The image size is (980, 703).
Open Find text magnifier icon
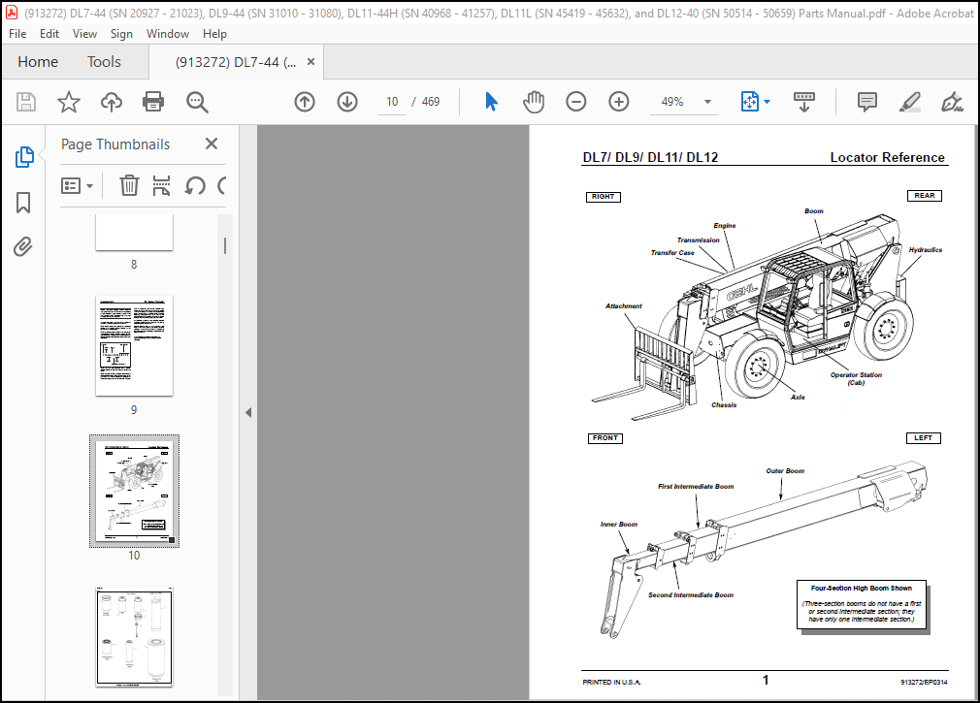click(197, 102)
